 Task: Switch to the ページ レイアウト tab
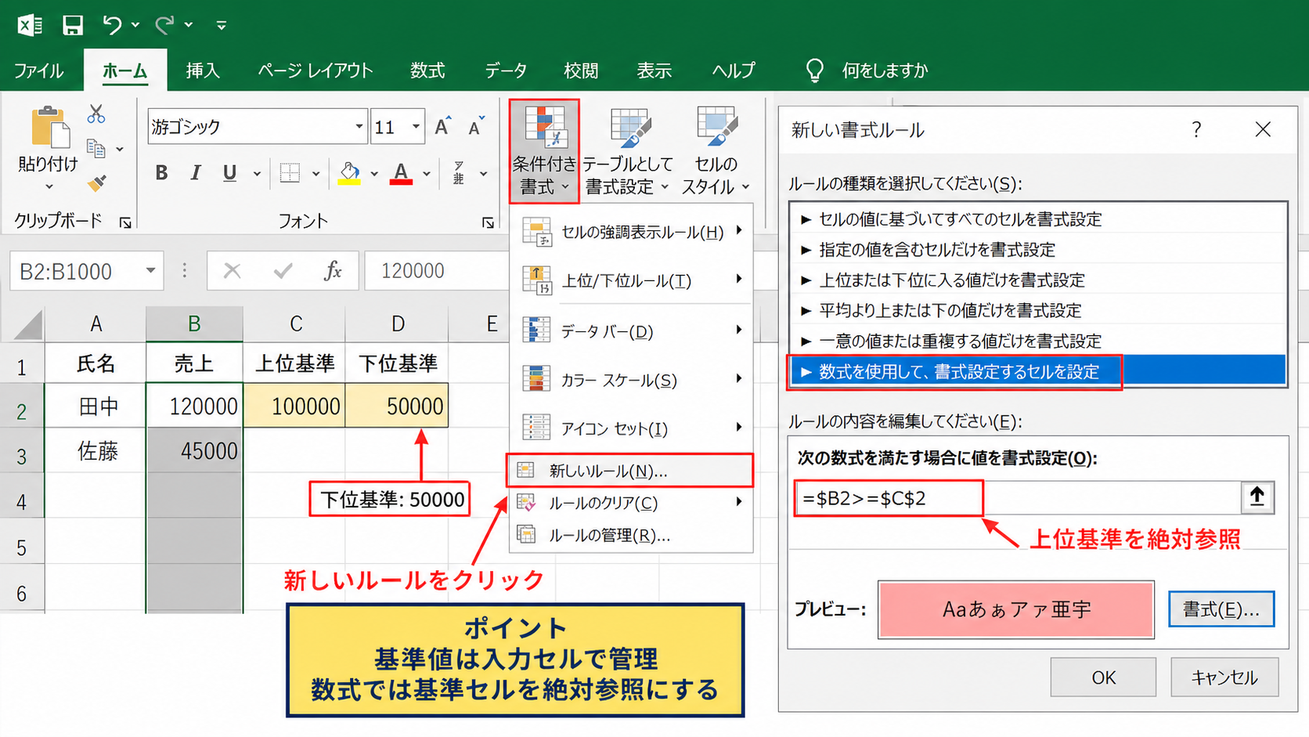click(x=316, y=70)
